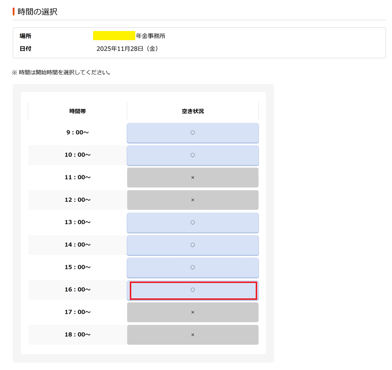392x370 pixels.
Task: Click the 日付 field label
Action: (x=25, y=49)
